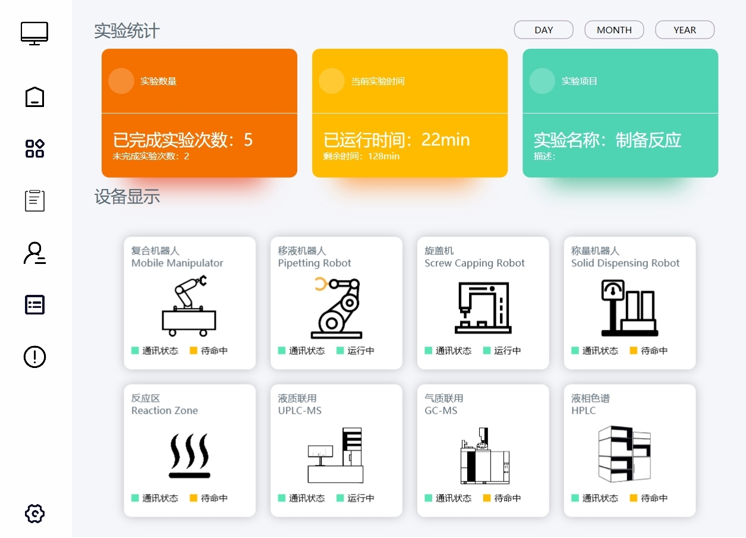The height and width of the screenshot is (538, 746).
Task: Click the 实验项目 card header label
Action: (580, 81)
